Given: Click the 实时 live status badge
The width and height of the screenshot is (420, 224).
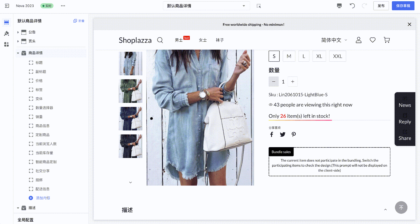Looking at the screenshot, I should (x=47, y=6).
